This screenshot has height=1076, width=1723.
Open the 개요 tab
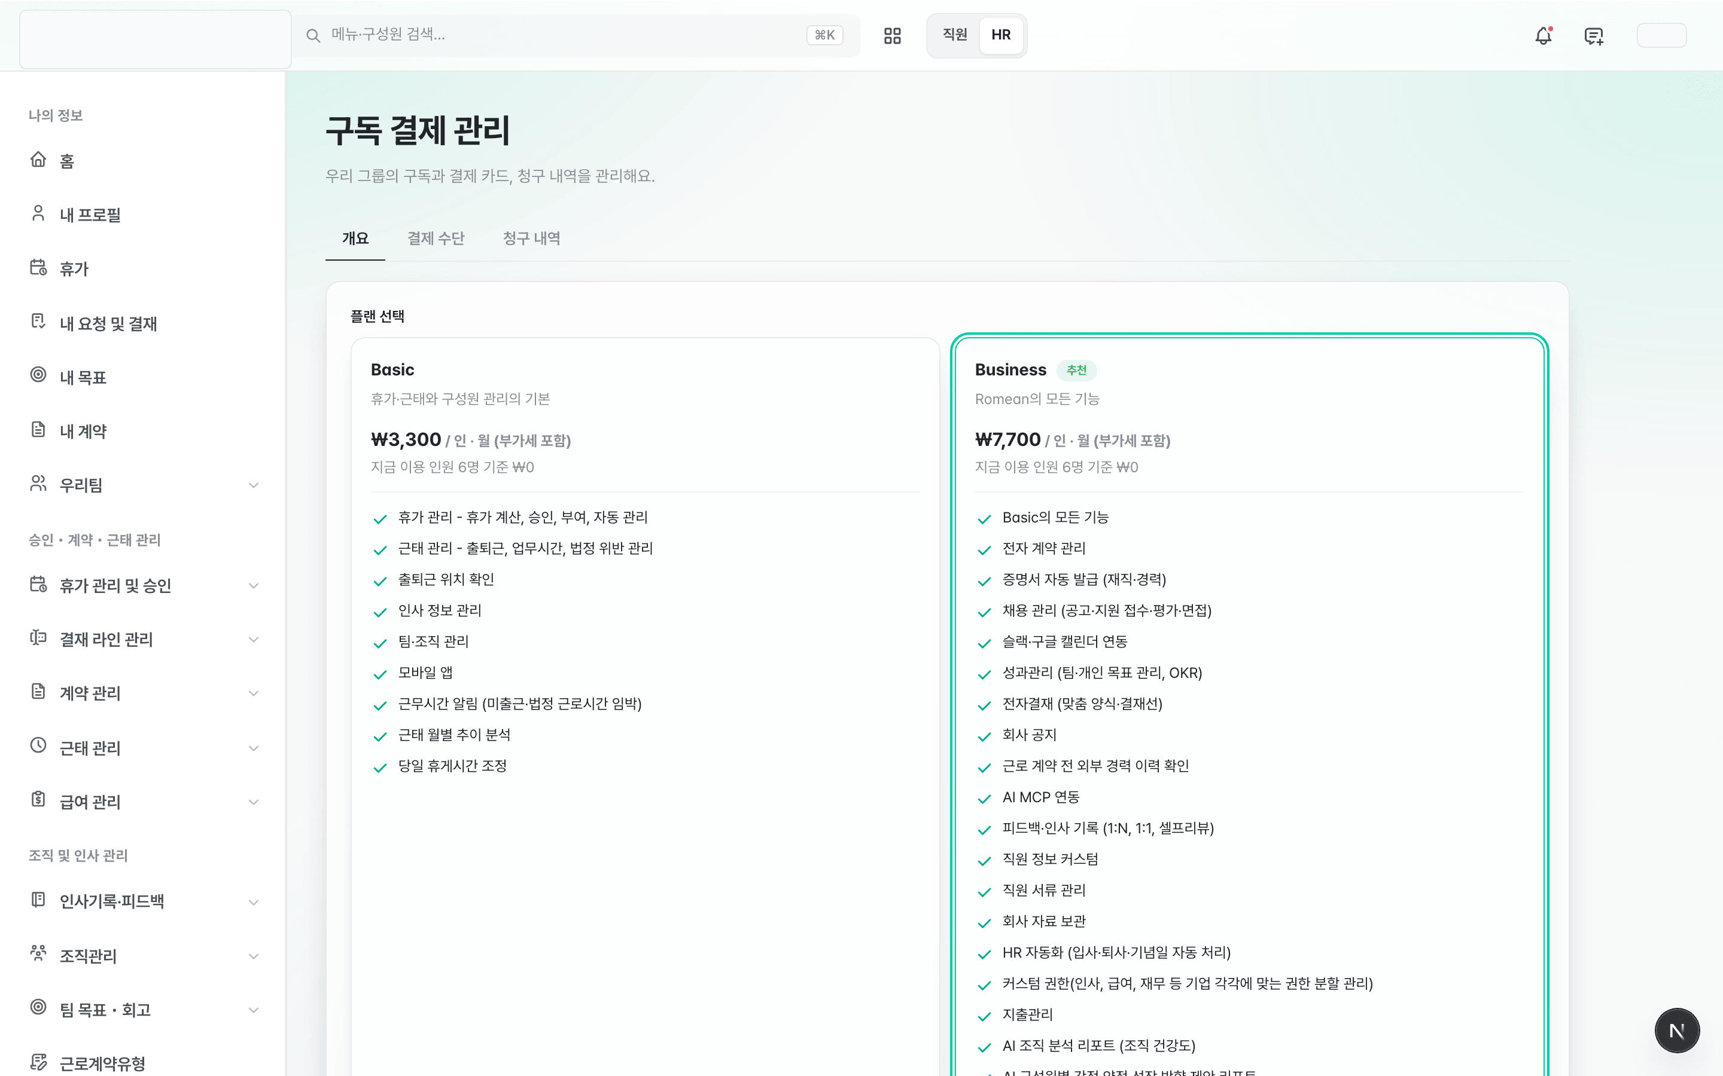(x=355, y=239)
